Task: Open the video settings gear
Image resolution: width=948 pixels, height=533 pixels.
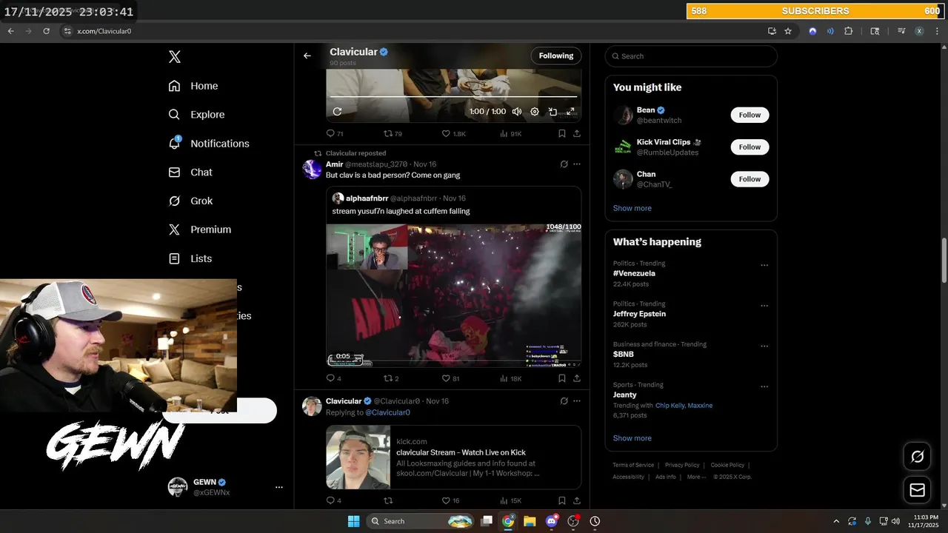Action: click(535, 112)
